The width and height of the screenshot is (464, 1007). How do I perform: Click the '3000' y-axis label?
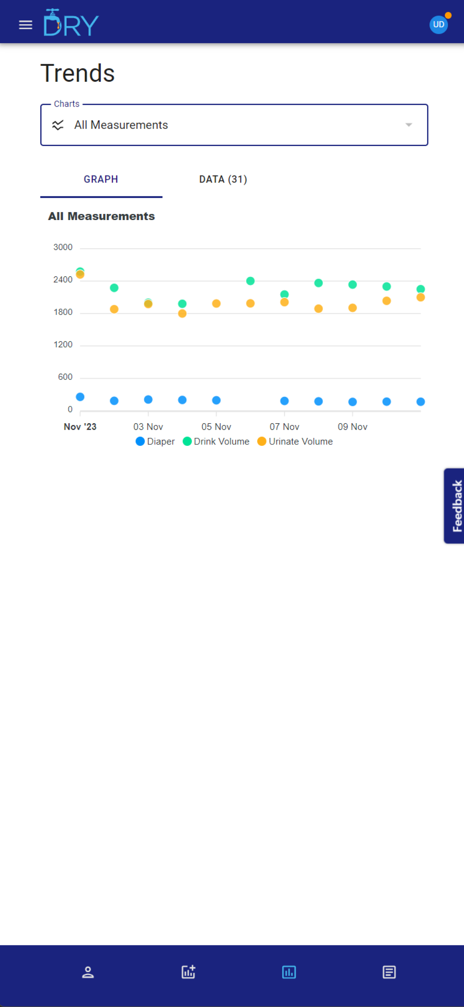63,247
